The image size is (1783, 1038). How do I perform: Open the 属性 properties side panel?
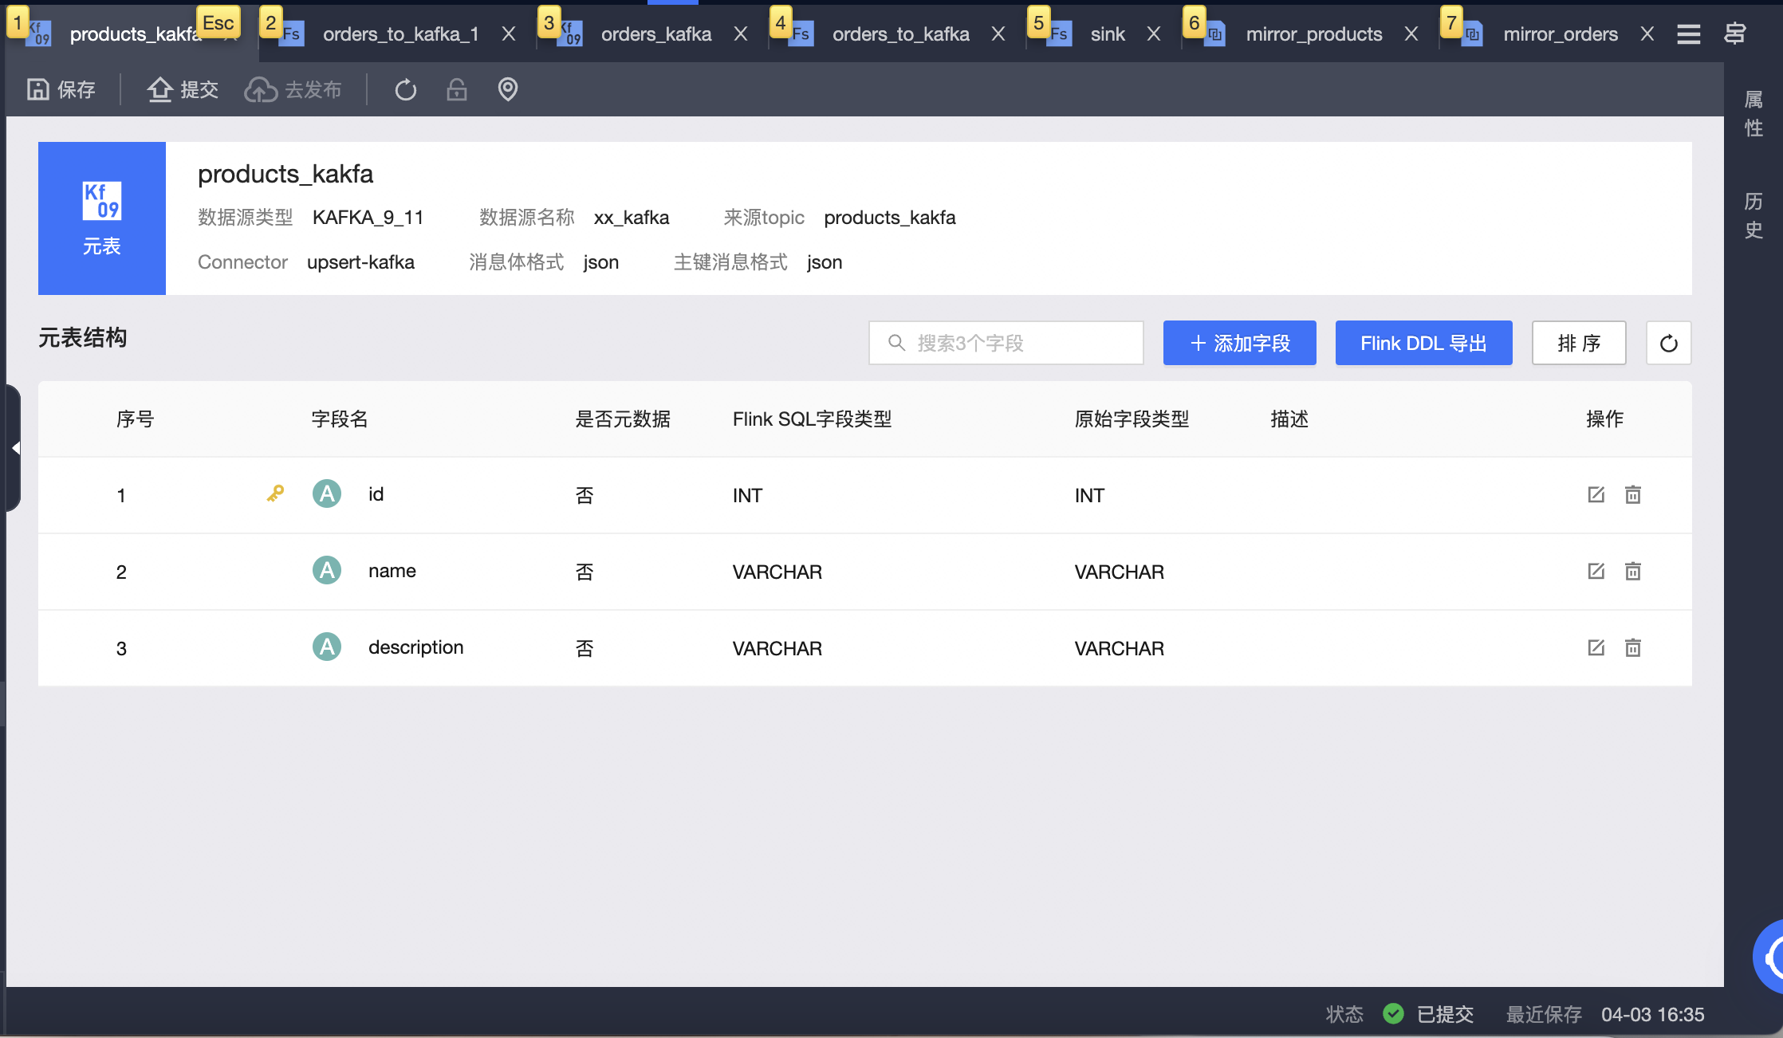tap(1753, 113)
